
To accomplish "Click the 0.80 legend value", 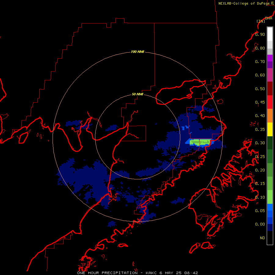I will coord(260,48).
